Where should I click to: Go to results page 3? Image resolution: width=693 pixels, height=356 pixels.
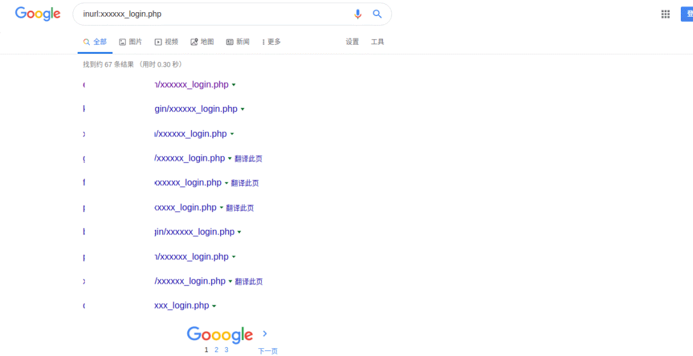click(x=227, y=350)
